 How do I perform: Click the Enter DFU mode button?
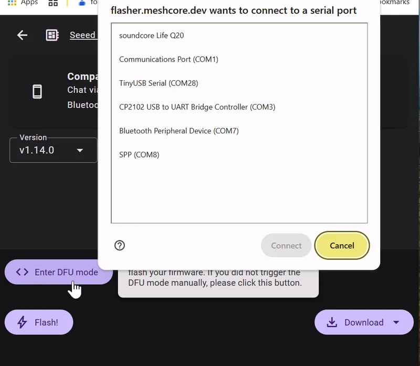tap(58, 272)
